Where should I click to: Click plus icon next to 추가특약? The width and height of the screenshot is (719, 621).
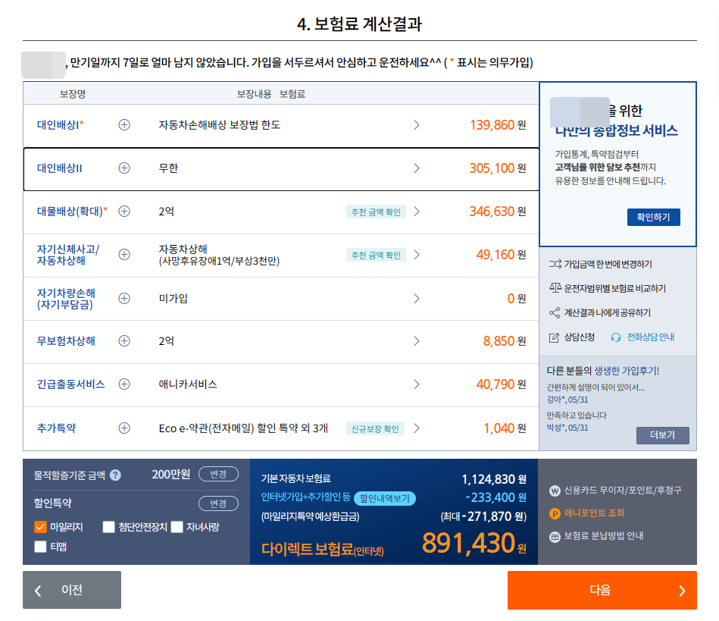tap(124, 428)
